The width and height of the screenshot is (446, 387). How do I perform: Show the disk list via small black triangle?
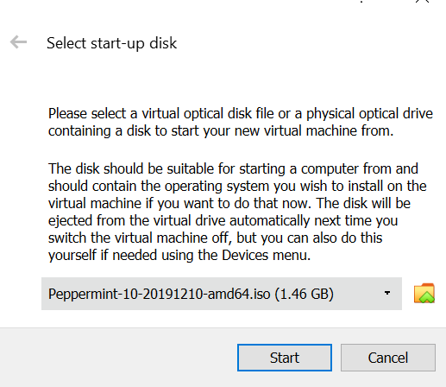pyautogui.click(x=387, y=293)
